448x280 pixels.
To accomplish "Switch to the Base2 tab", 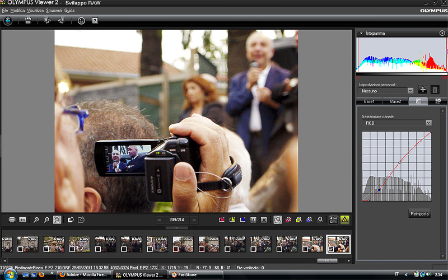I will [395, 101].
